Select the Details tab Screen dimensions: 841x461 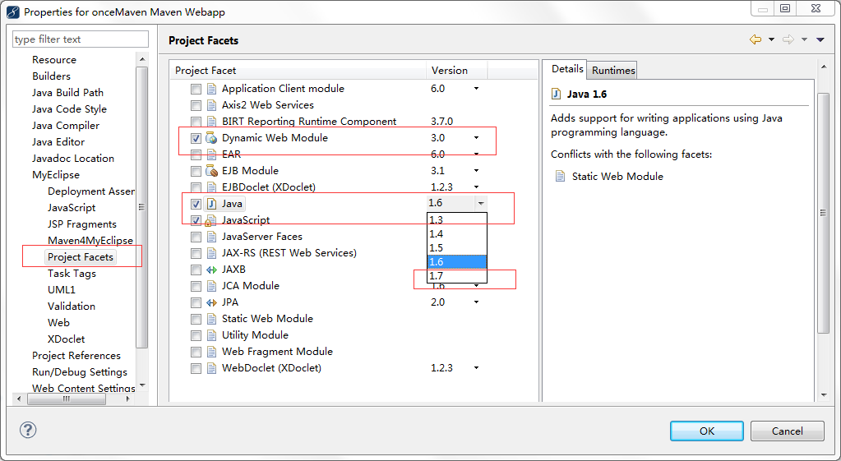coord(567,70)
